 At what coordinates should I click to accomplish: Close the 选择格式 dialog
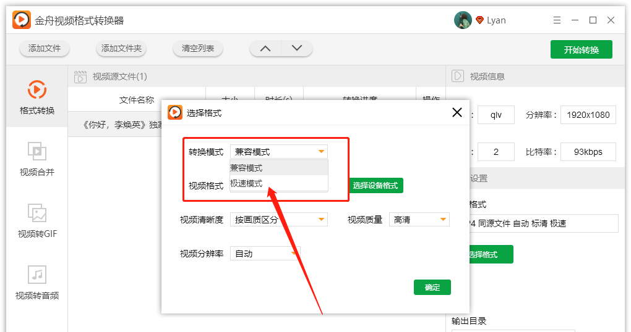457,112
